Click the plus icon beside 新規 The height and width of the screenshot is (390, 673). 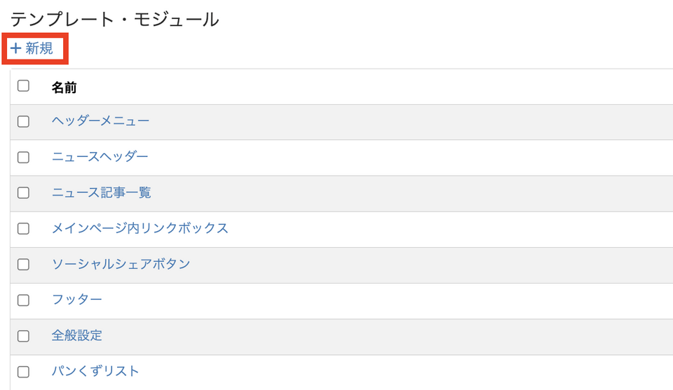pos(16,49)
